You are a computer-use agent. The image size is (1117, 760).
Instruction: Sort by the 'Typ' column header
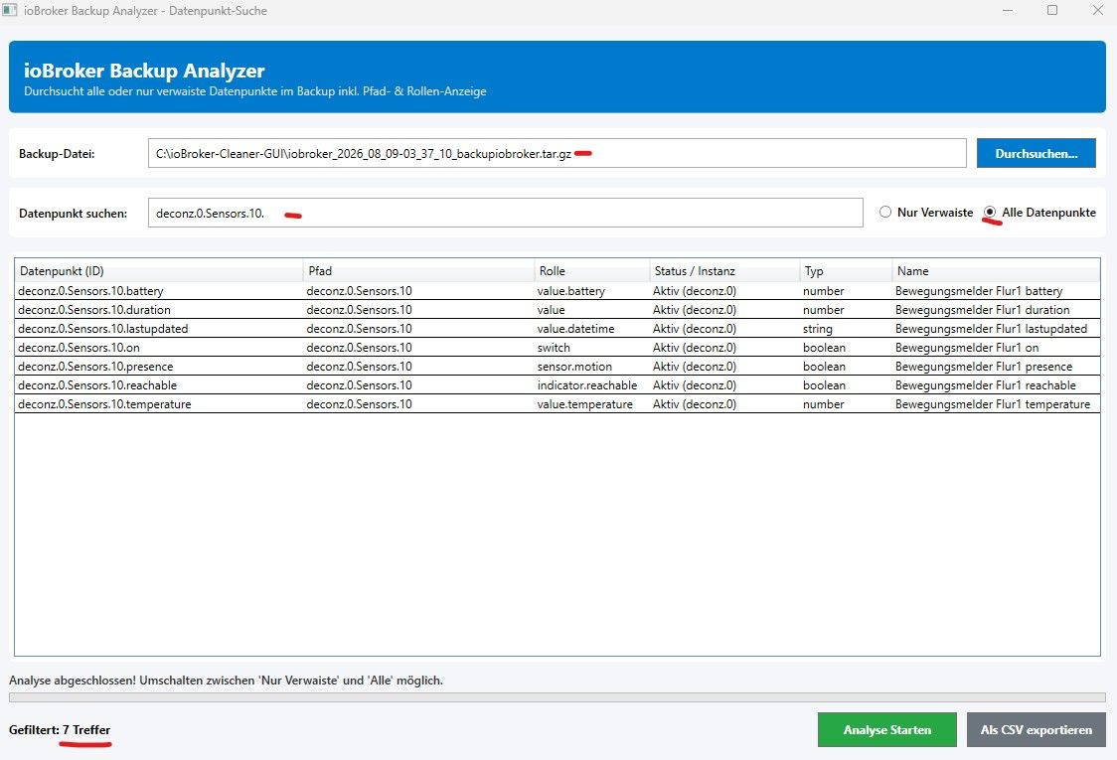(x=846, y=270)
